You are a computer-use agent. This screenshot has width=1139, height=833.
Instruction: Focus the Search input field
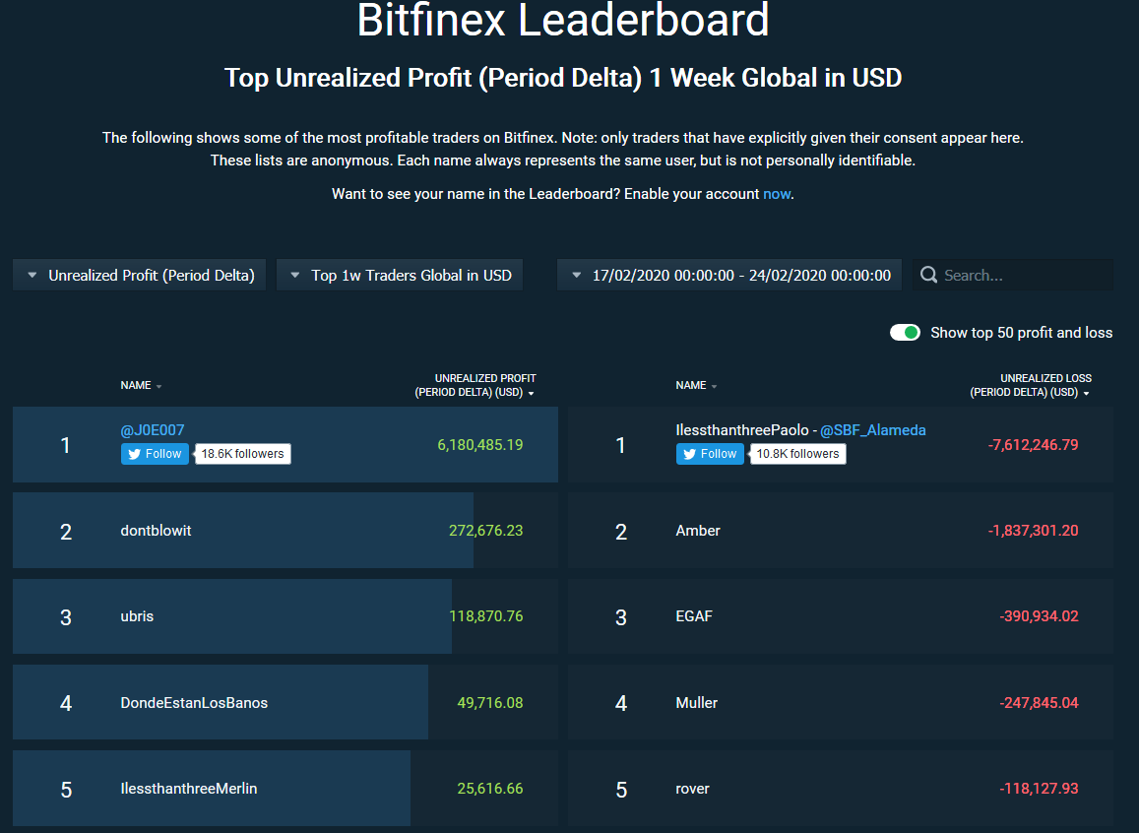pyautogui.click(x=1013, y=276)
